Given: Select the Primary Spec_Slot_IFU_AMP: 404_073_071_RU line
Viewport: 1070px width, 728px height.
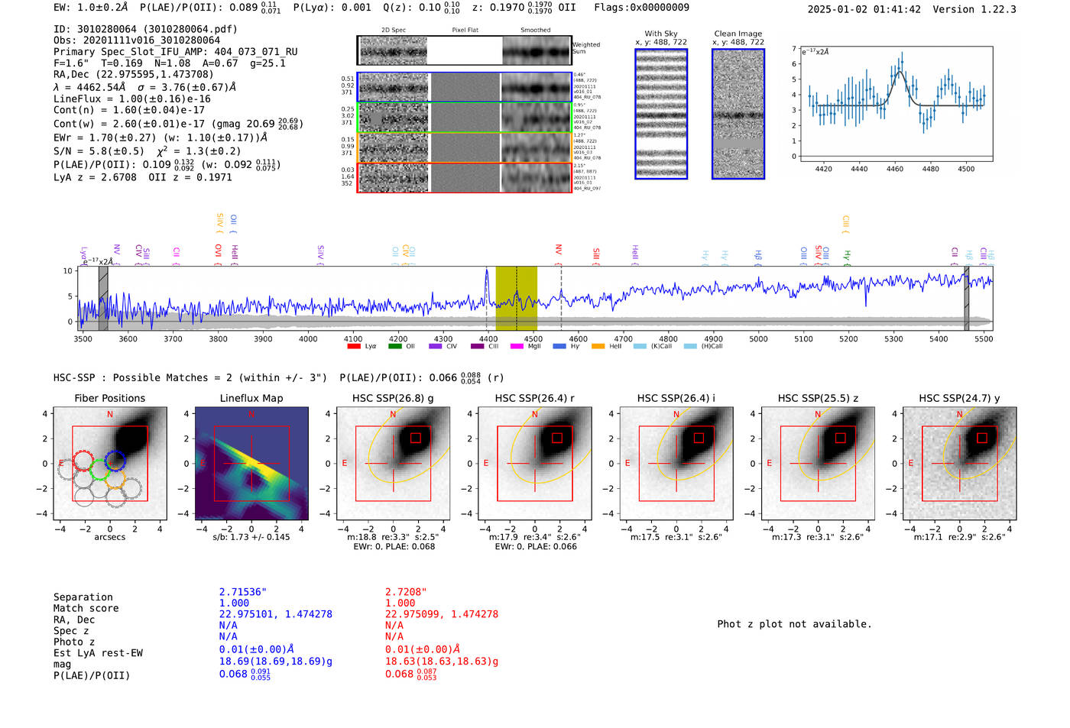Looking at the screenshot, I should 176,52.
